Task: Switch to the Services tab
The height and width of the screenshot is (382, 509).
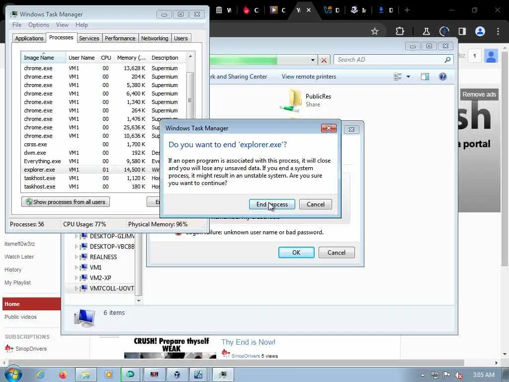Action: coord(89,38)
